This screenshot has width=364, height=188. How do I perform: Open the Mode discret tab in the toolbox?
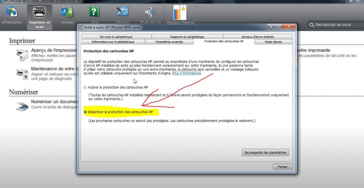coord(273,42)
